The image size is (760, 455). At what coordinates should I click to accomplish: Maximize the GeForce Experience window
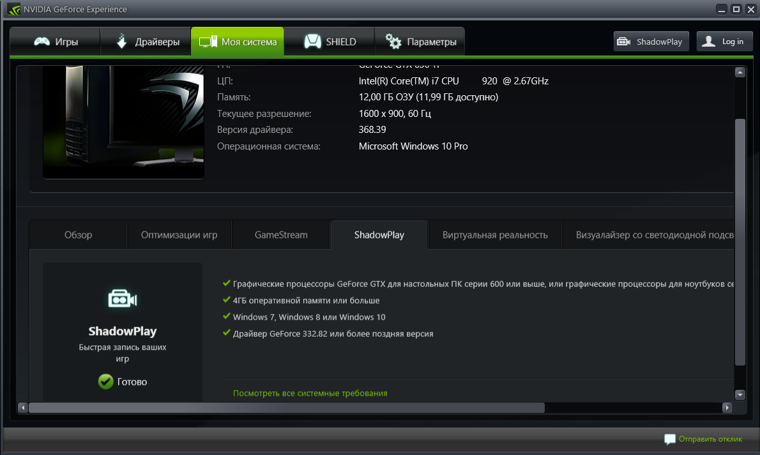736,9
